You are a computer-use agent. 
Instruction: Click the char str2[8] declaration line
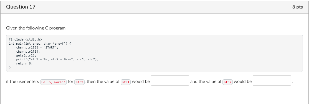(x=28, y=52)
